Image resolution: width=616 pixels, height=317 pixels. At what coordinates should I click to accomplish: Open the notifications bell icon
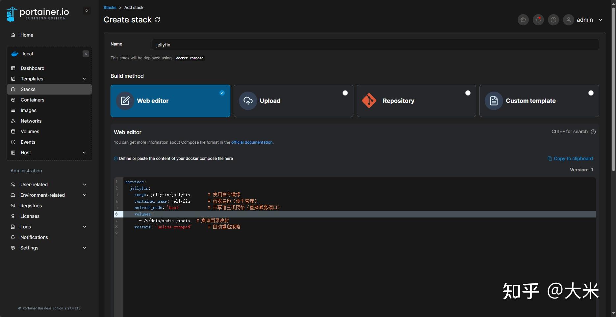pyautogui.click(x=538, y=20)
